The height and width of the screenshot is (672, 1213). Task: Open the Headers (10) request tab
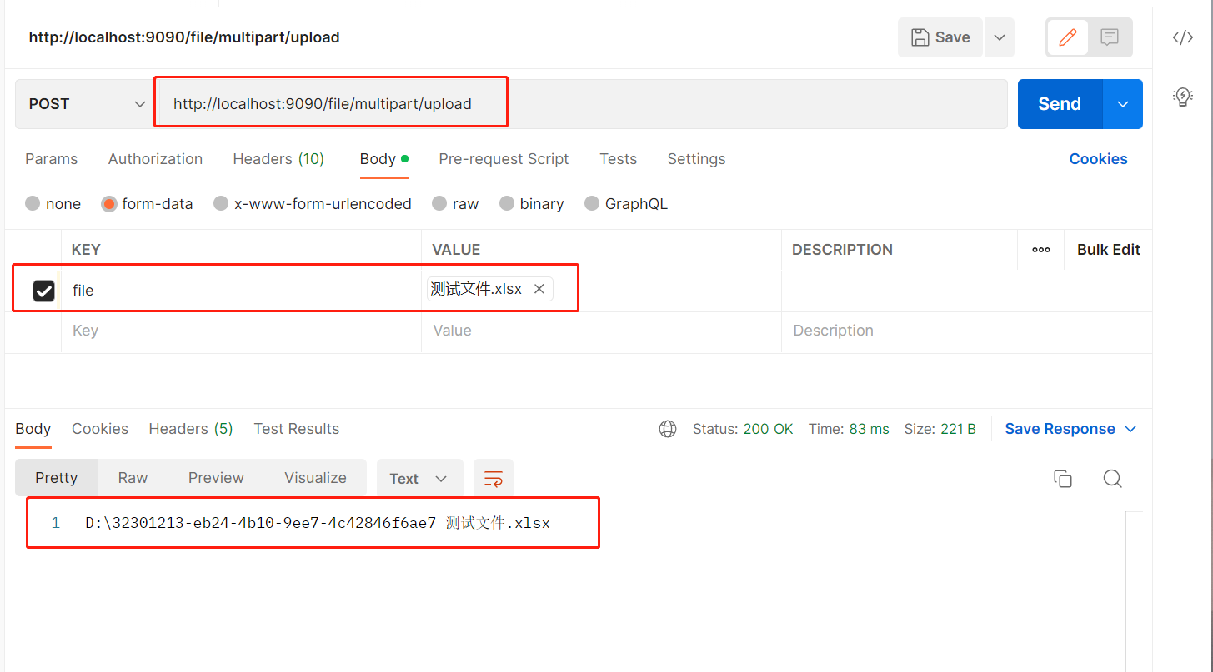tap(278, 159)
